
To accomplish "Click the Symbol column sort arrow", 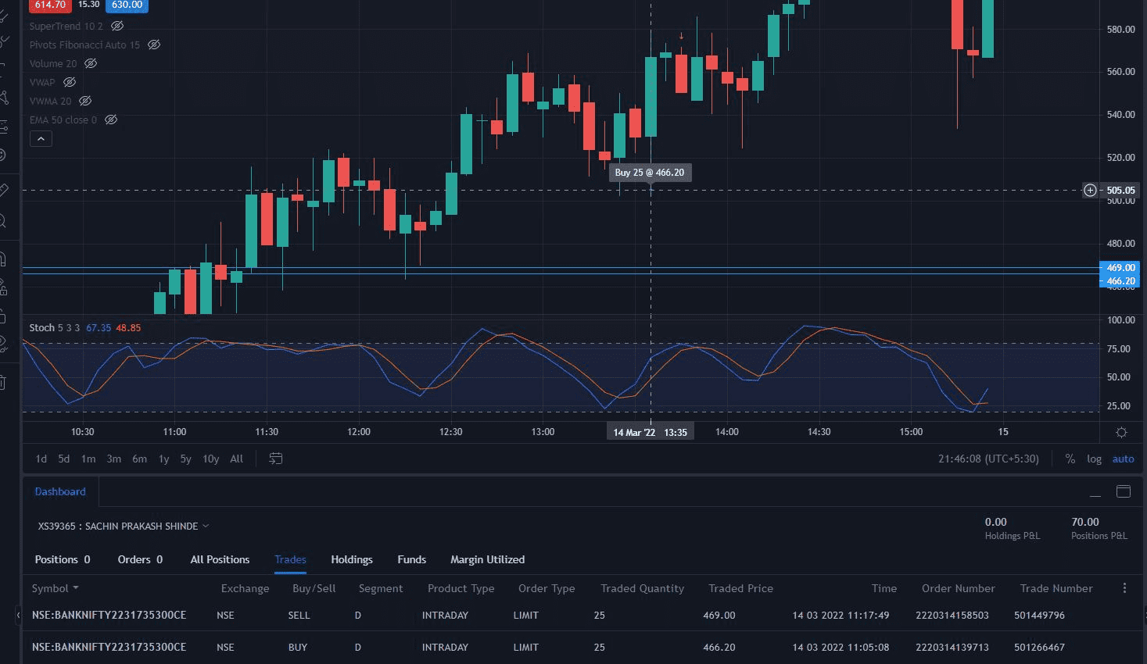I will (76, 588).
